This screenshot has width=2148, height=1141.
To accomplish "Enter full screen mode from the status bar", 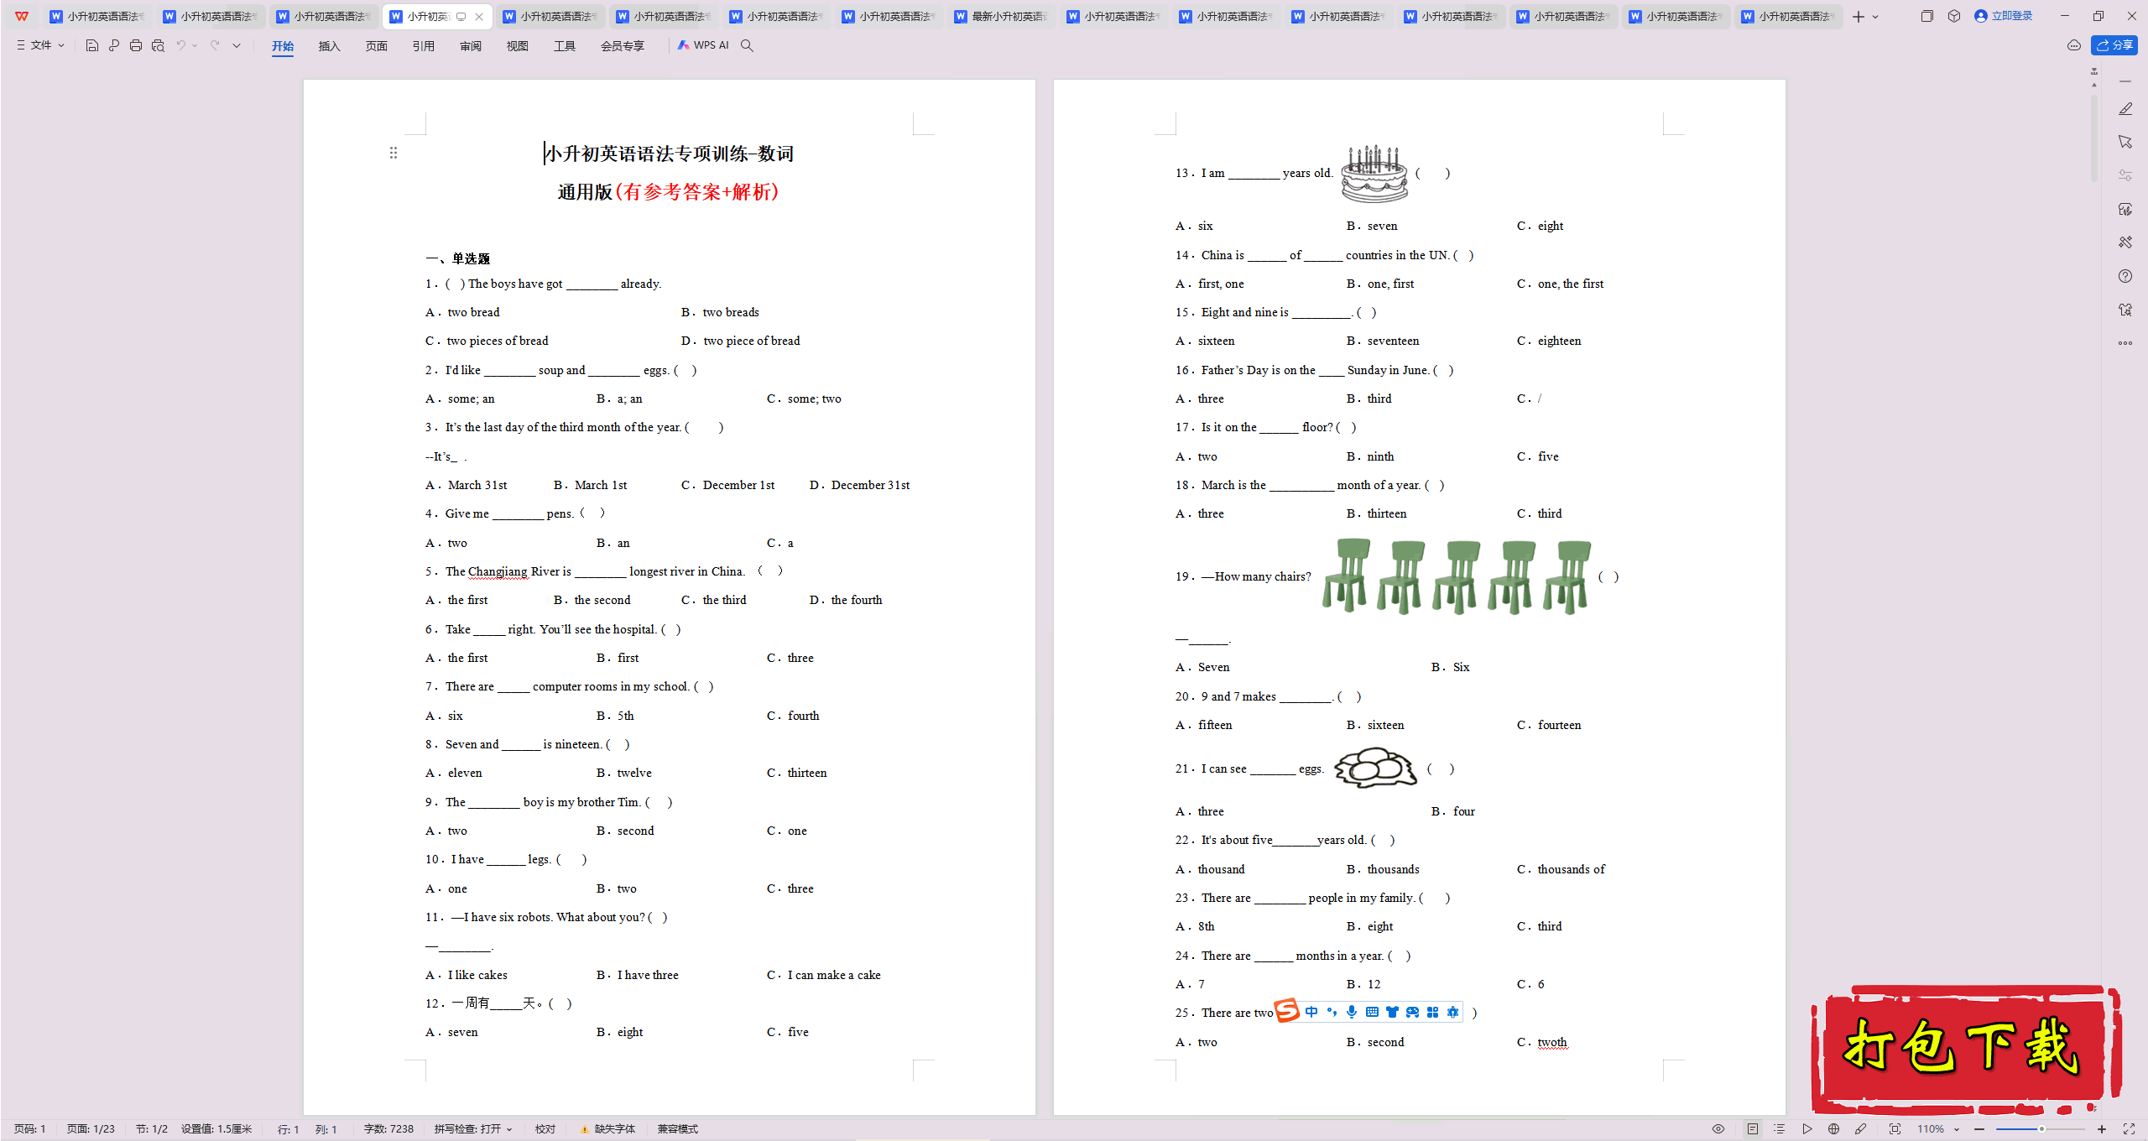I will click(2129, 1129).
